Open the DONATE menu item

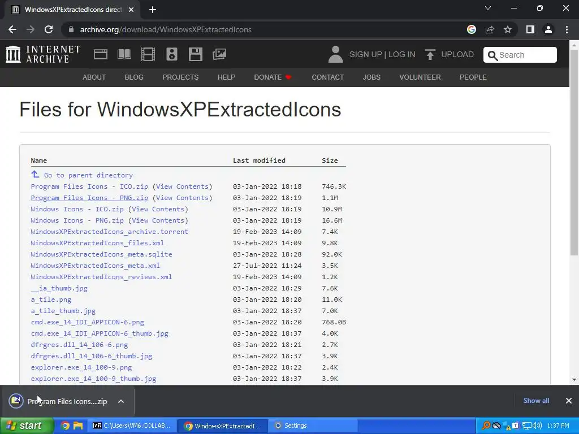pyautogui.click(x=273, y=77)
